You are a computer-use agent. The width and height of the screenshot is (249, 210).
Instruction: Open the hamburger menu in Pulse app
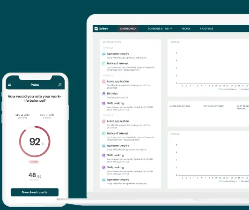[9, 85]
